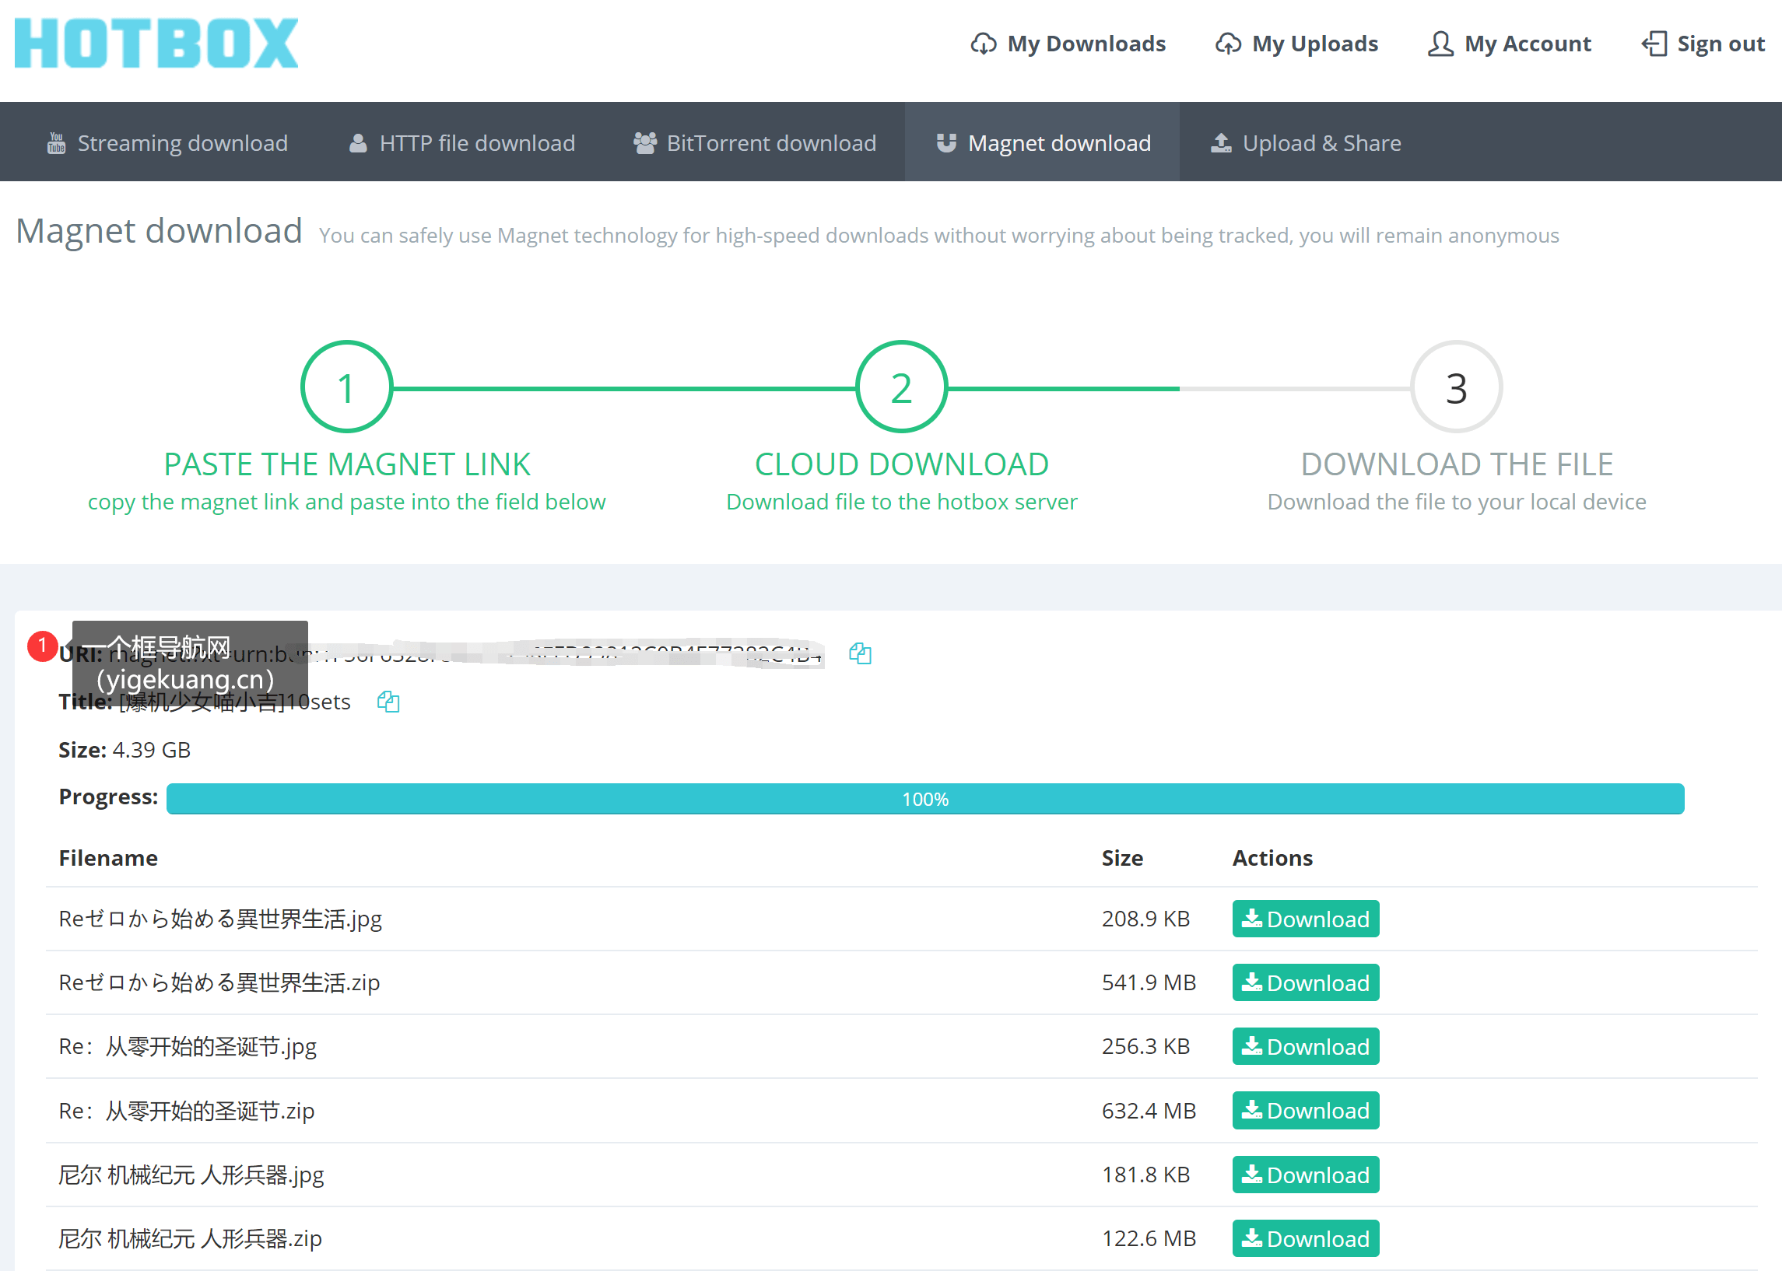Click the group icon in BitTorrent download
Viewport: 1782px width, 1271px height.
pyautogui.click(x=644, y=142)
